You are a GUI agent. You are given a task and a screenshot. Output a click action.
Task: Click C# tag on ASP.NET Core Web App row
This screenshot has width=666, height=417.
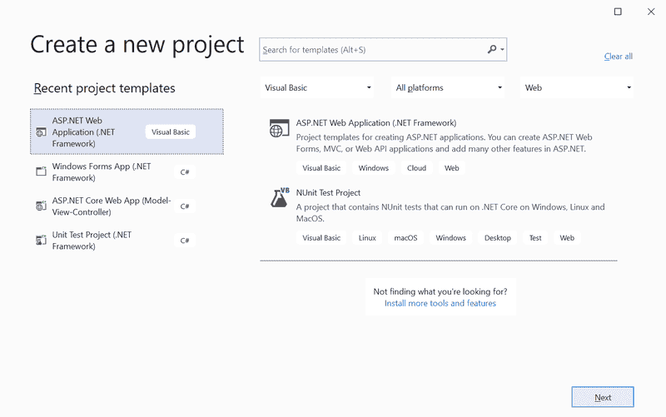coord(185,206)
